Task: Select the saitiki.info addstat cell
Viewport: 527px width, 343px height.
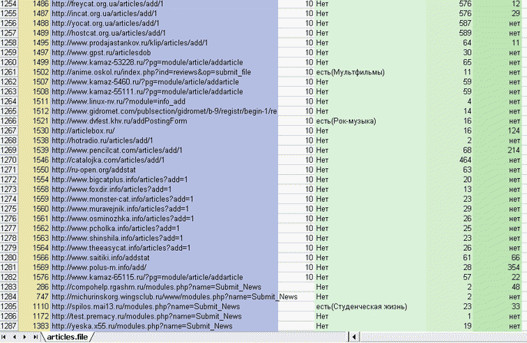Action: tap(164, 258)
